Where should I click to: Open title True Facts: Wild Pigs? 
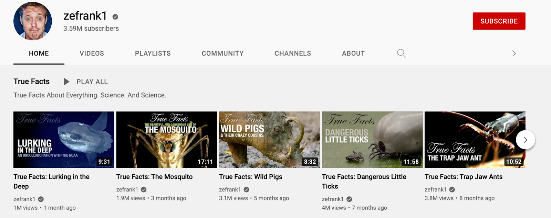point(251,177)
